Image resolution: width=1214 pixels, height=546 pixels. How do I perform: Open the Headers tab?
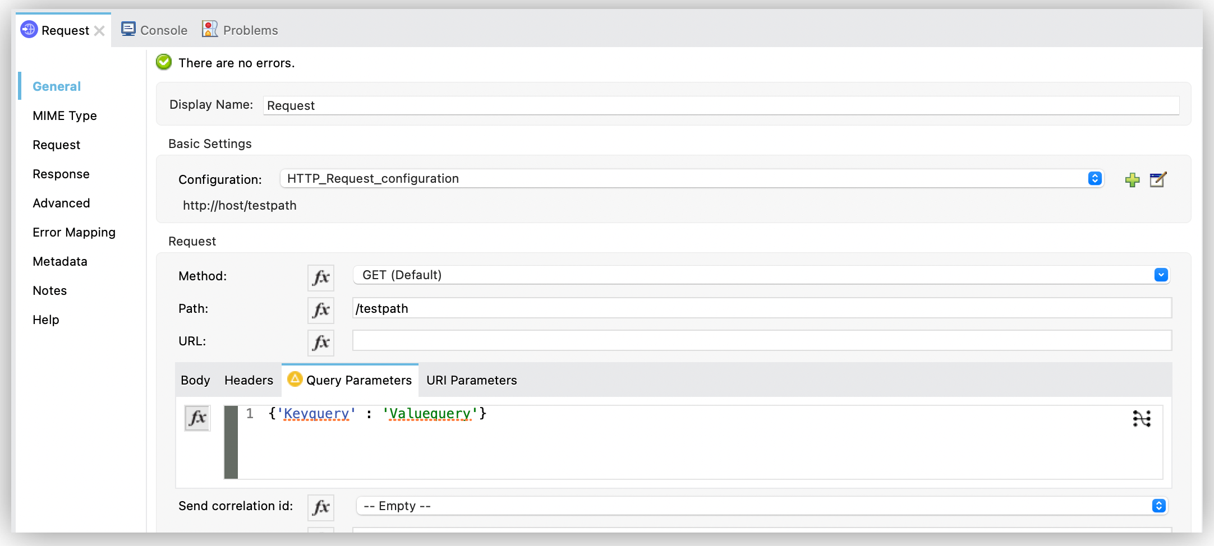[249, 380]
